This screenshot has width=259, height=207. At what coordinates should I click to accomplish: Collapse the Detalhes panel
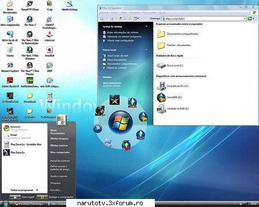147,77
